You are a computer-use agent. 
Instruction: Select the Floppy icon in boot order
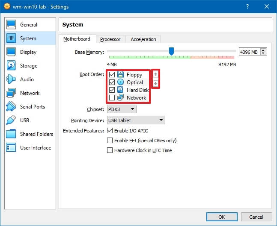point(120,74)
